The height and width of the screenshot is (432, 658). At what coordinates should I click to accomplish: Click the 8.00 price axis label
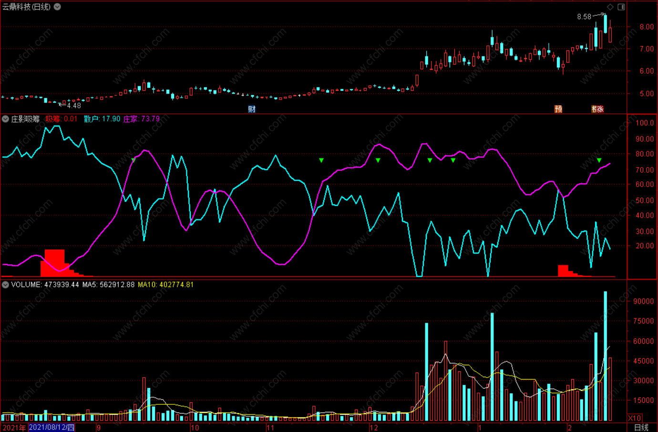pos(647,27)
